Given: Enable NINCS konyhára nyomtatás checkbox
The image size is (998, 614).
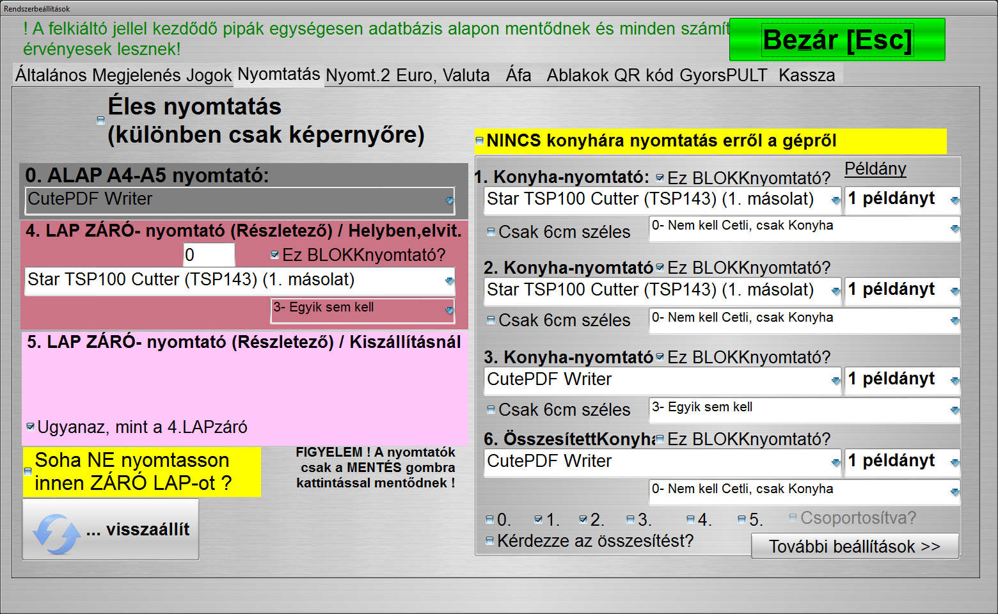Looking at the screenshot, I should click(x=479, y=141).
